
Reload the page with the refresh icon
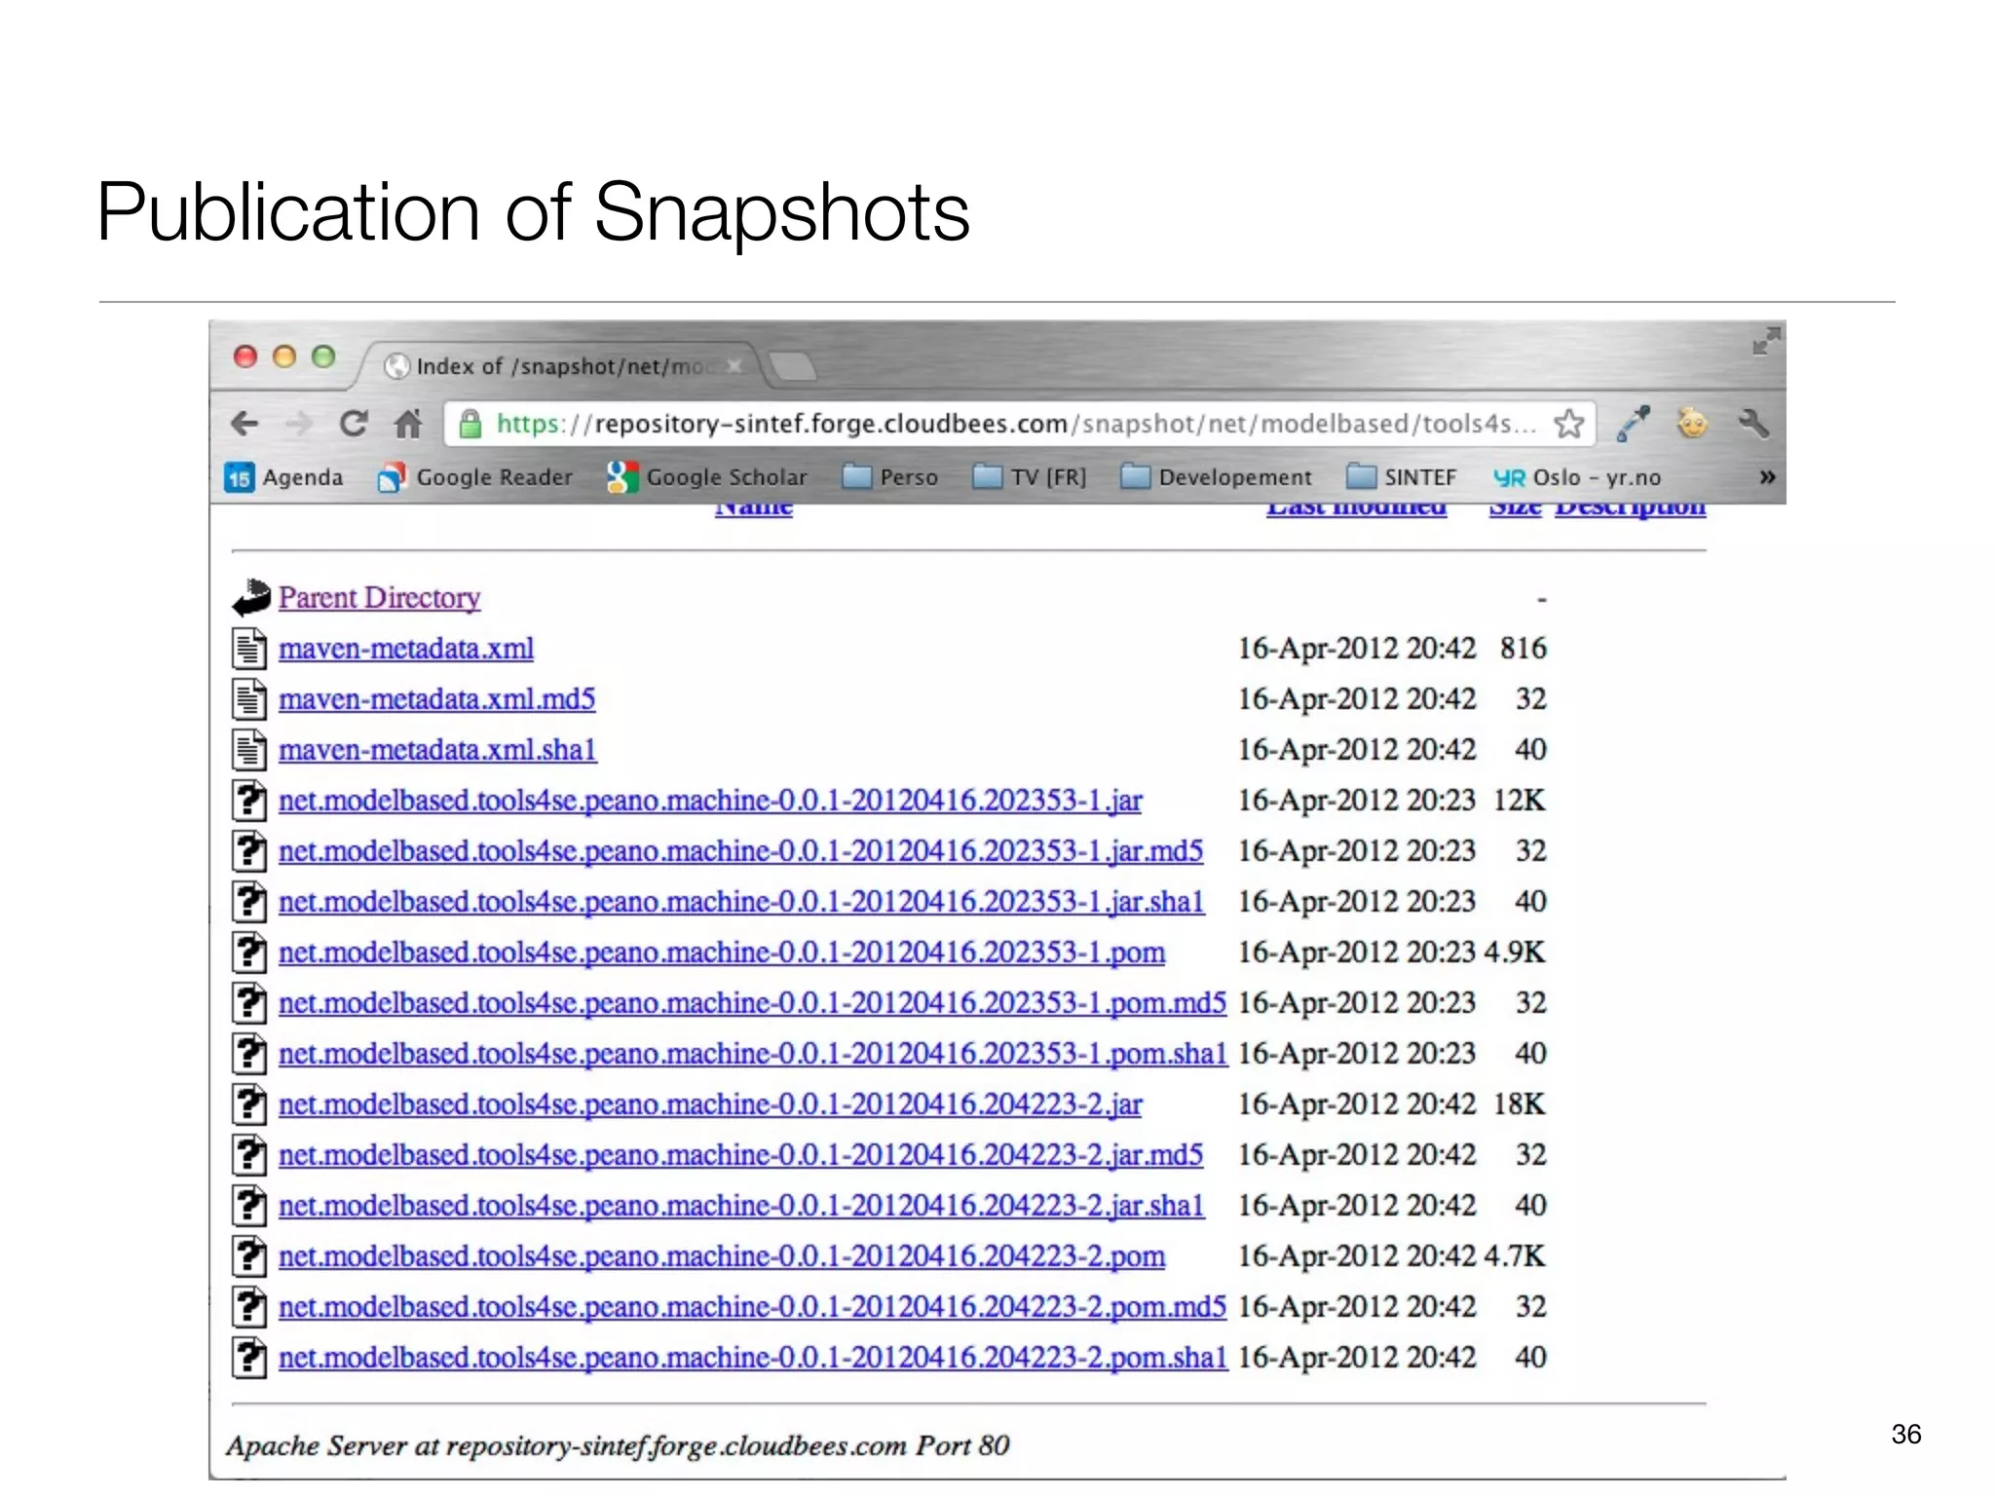[x=354, y=424]
